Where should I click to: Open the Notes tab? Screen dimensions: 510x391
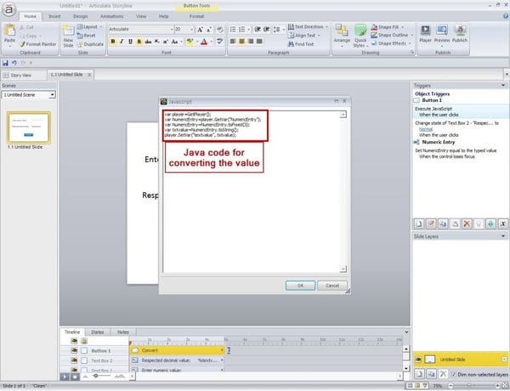coord(123,331)
